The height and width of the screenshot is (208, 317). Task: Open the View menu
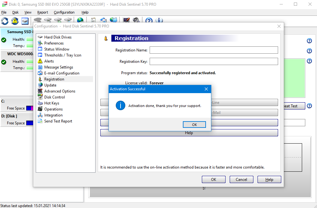[x=28, y=12]
